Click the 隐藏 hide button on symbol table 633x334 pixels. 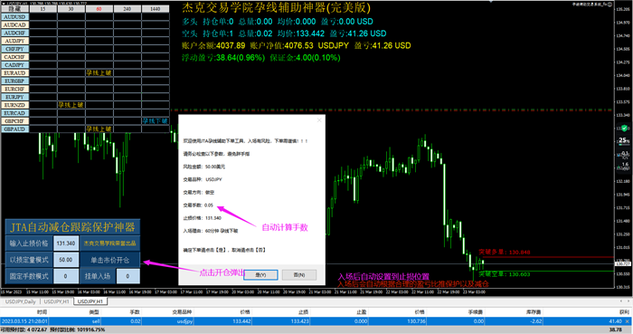click(15, 8)
